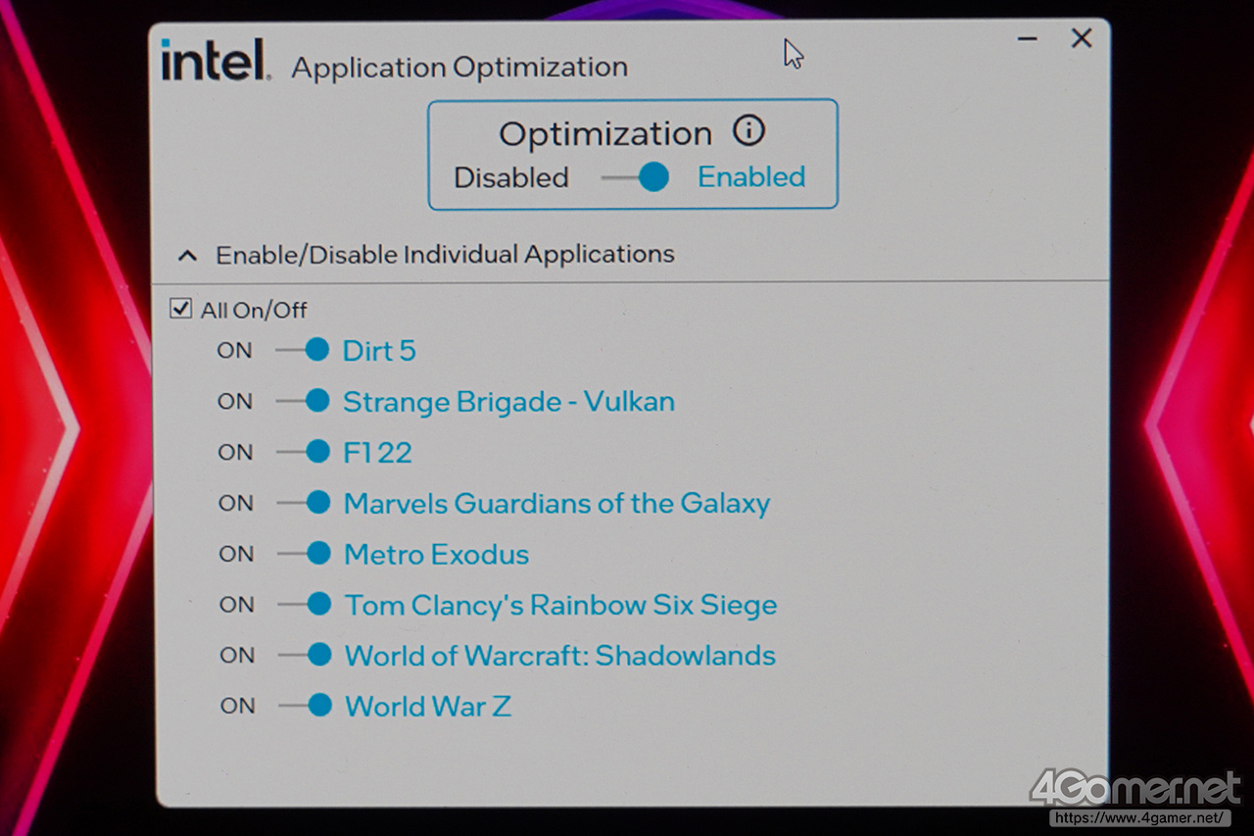Click the Intel logo
Viewport: 1254px width, 836px height.
click(215, 62)
